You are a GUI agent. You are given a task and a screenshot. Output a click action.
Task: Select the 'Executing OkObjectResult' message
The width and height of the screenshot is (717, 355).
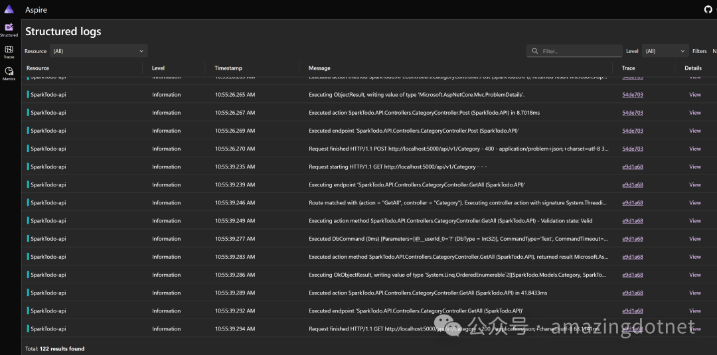[x=459, y=275]
